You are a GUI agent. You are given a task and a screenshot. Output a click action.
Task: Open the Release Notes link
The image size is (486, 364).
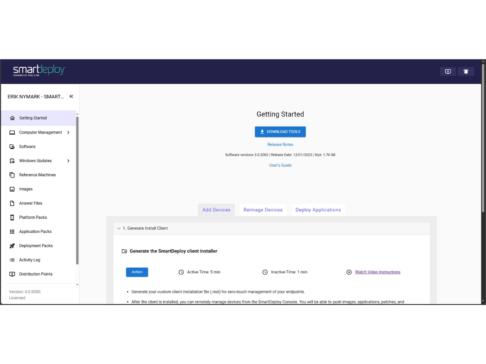(280, 144)
